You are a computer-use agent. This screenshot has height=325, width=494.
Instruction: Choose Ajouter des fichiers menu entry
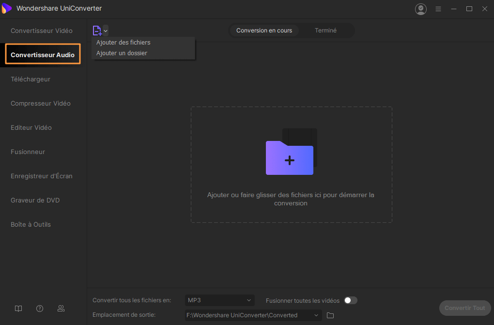(x=123, y=43)
